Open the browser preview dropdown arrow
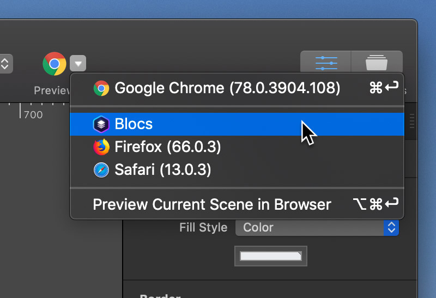Screen dimensions: 436x298 (x=78, y=63)
